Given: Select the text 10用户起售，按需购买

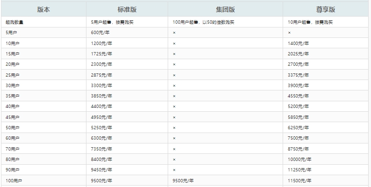Looking at the screenshot, I should point(310,22).
